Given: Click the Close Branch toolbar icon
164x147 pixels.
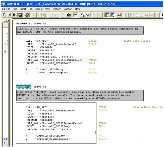Looking at the screenshot, I should [x=152, y=15].
